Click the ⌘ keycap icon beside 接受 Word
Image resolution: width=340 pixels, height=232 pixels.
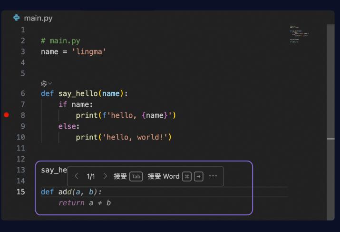187,176
